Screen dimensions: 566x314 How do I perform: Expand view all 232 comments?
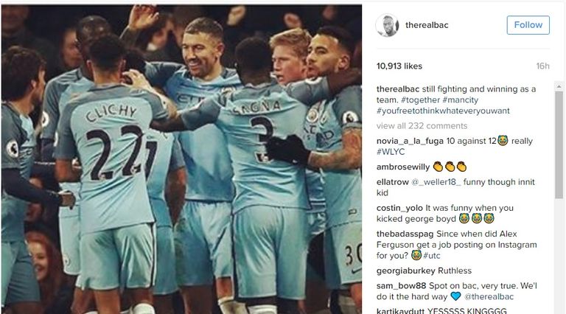click(422, 126)
